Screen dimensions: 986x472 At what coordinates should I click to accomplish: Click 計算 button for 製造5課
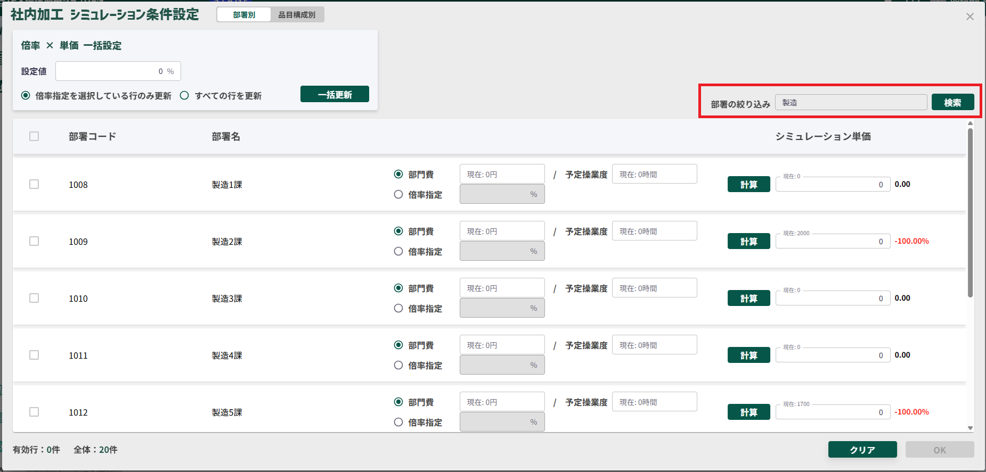tap(748, 412)
